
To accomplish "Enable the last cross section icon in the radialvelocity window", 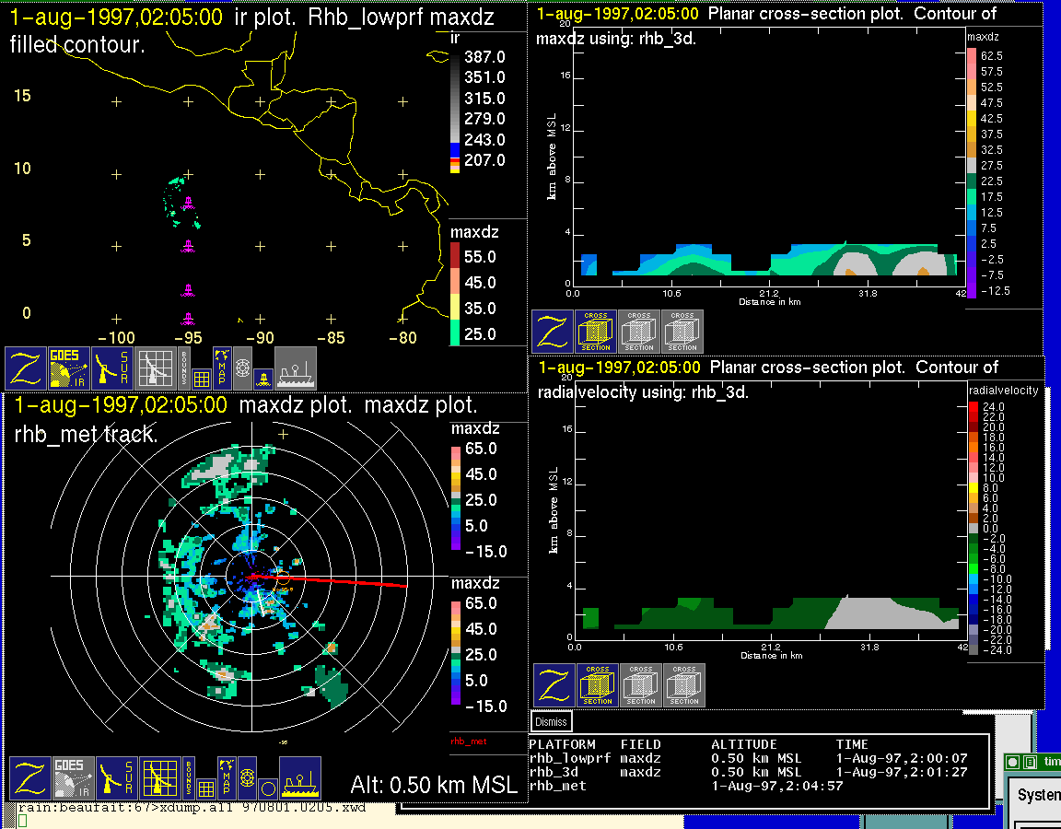I will (x=684, y=685).
